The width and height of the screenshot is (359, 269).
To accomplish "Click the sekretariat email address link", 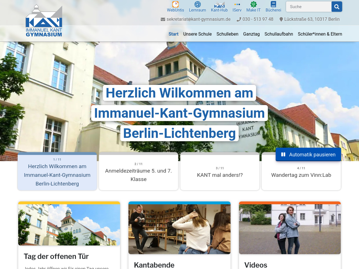I will [x=198, y=19].
